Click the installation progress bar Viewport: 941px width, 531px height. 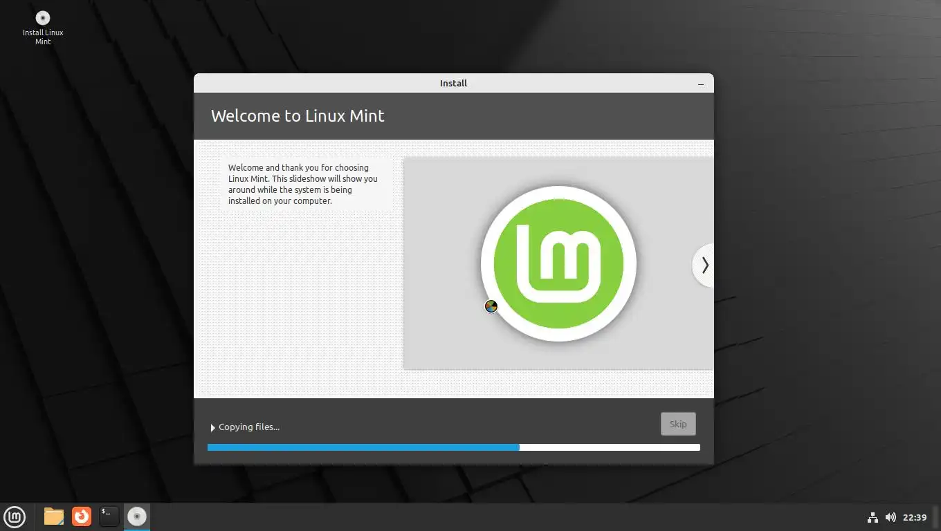coord(454,447)
